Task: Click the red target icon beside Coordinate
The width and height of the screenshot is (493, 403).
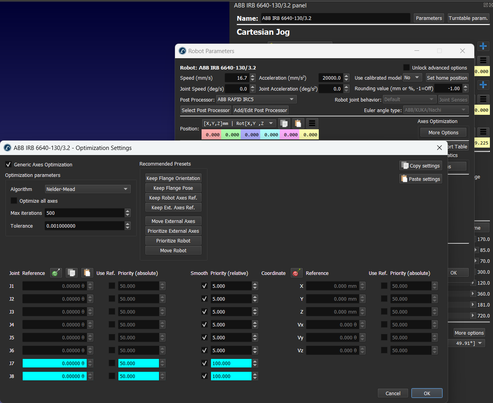Action: 297,273
